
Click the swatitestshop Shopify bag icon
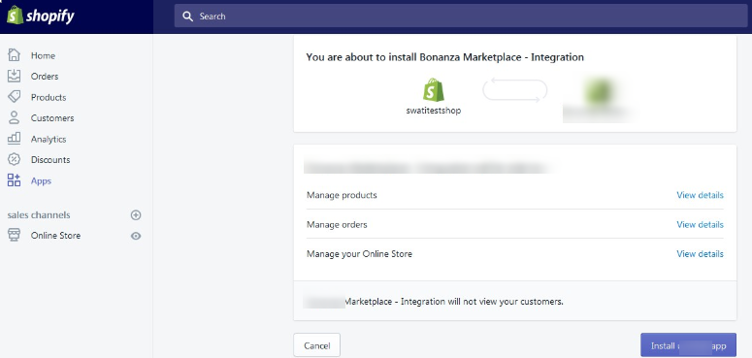pyautogui.click(x=434, y=89)
